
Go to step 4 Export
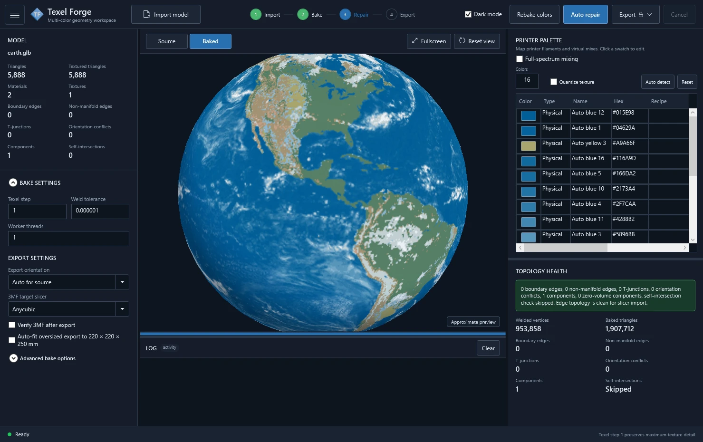(401, 15)
